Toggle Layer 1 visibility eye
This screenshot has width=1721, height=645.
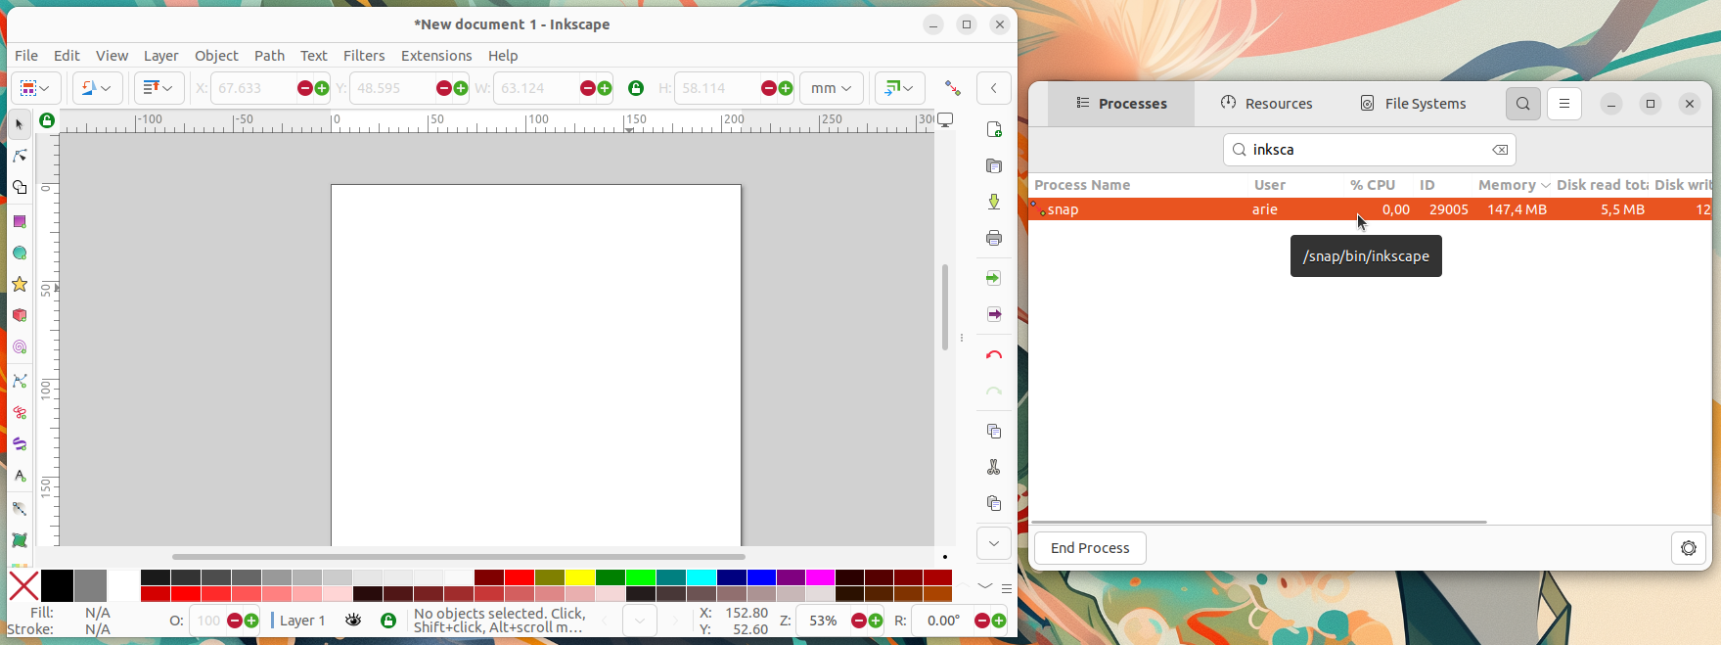(x=353, y=621)
